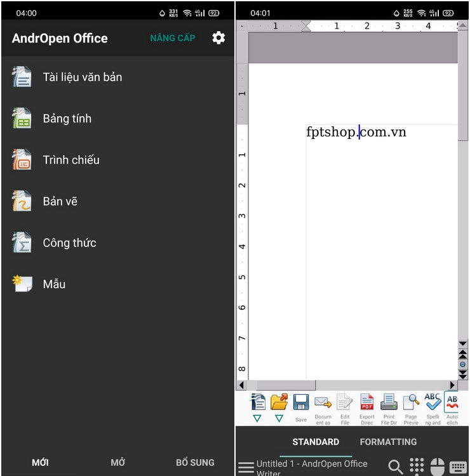Switch to the MỚI tab
Image resolution: width=470 pixels, height=476 pixels.
40,462
